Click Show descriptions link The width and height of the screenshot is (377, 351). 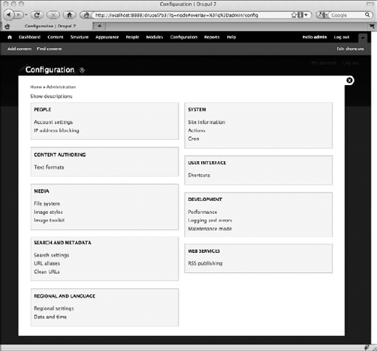pos(52,96)
